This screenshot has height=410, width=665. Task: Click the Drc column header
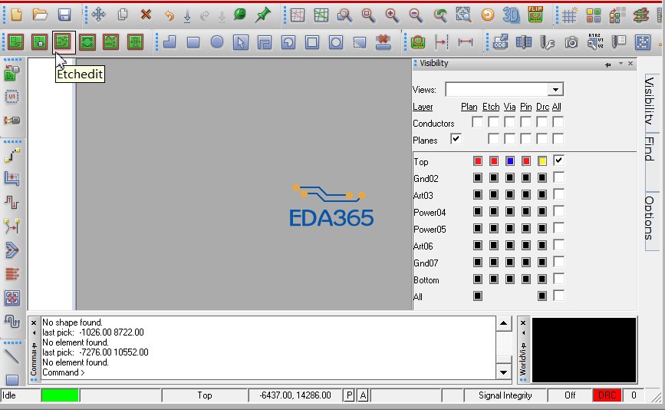pyautogui.click(x=542, y=107)
